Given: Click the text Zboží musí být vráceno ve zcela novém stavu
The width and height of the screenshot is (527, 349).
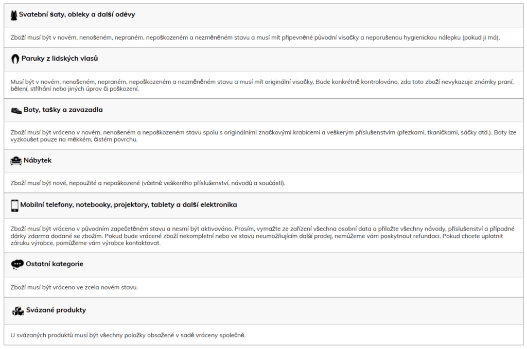Looking at the screenshot, I should pos(74,287).
